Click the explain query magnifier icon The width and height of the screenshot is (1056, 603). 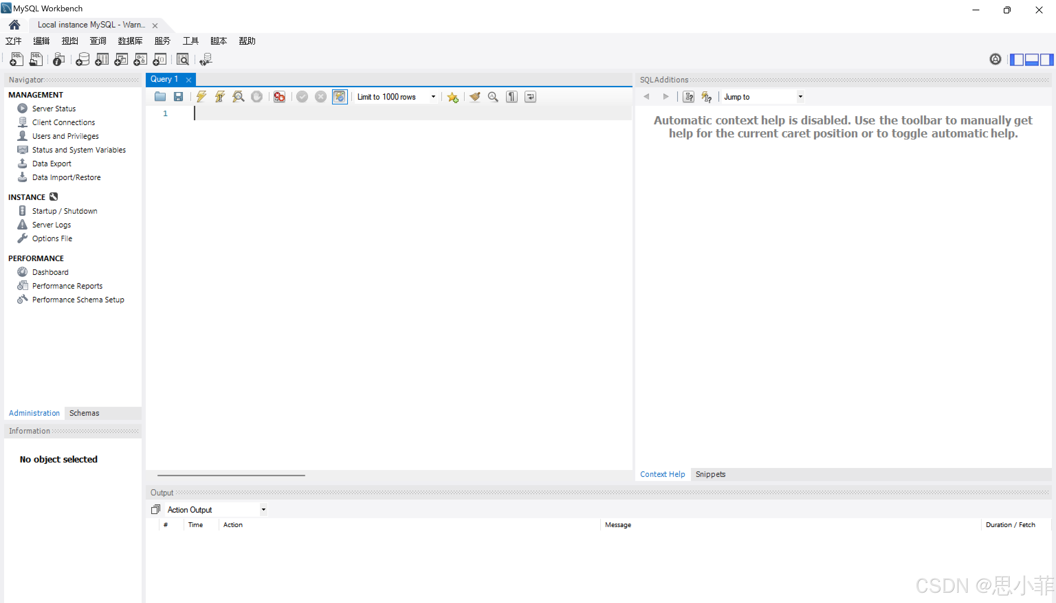[x=238, y=97]
